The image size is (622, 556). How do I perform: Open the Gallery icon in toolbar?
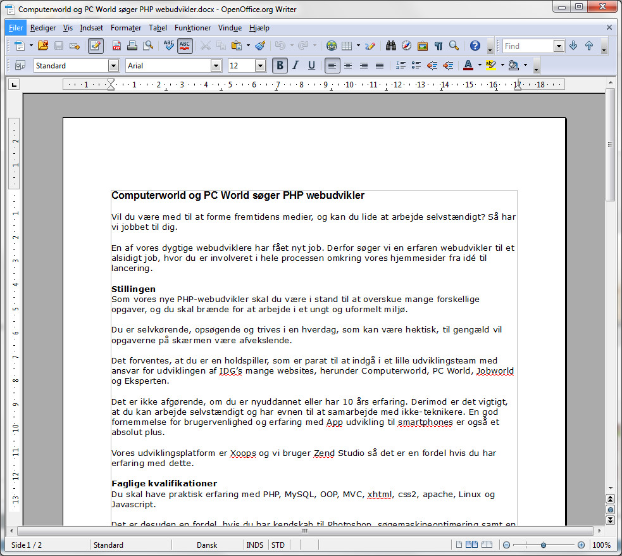click(422, 46)
